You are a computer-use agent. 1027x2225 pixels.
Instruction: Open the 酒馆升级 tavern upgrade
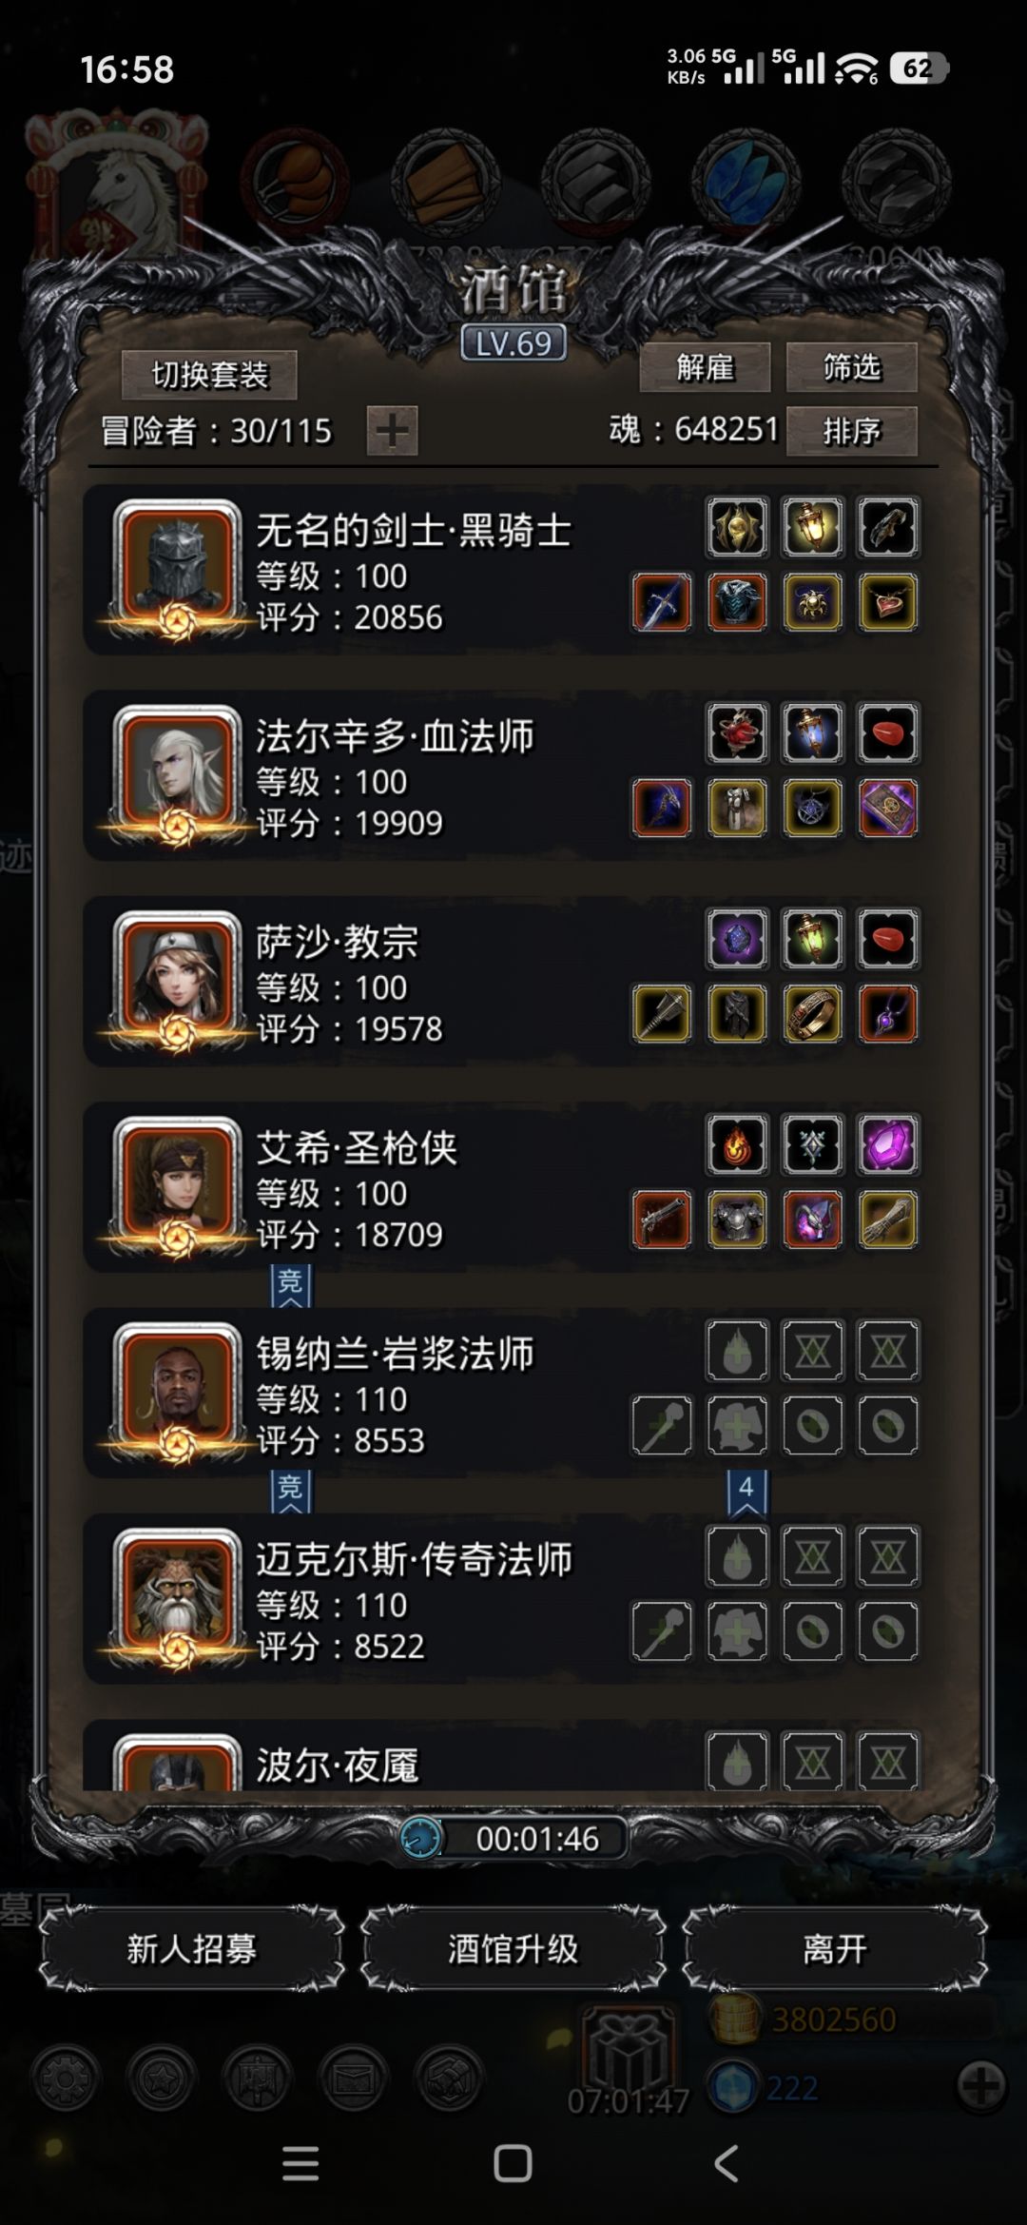click(513, 1949)
